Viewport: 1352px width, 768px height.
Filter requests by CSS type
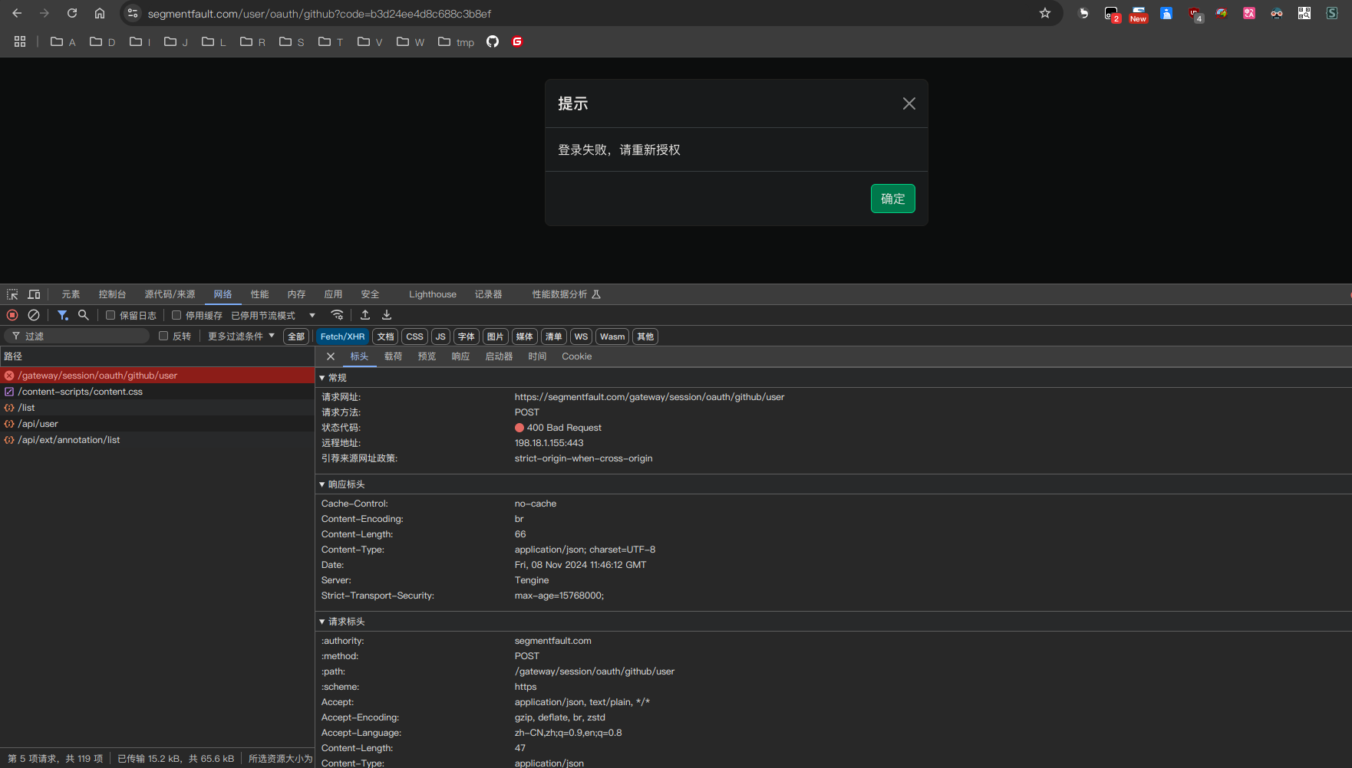414,336
